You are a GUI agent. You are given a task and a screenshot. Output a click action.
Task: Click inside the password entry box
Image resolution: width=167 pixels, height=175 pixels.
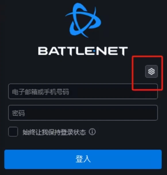coord(83,113)
